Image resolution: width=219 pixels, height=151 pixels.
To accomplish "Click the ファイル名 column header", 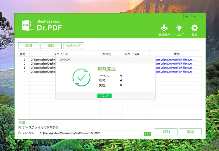I will (x=61, y=54).
